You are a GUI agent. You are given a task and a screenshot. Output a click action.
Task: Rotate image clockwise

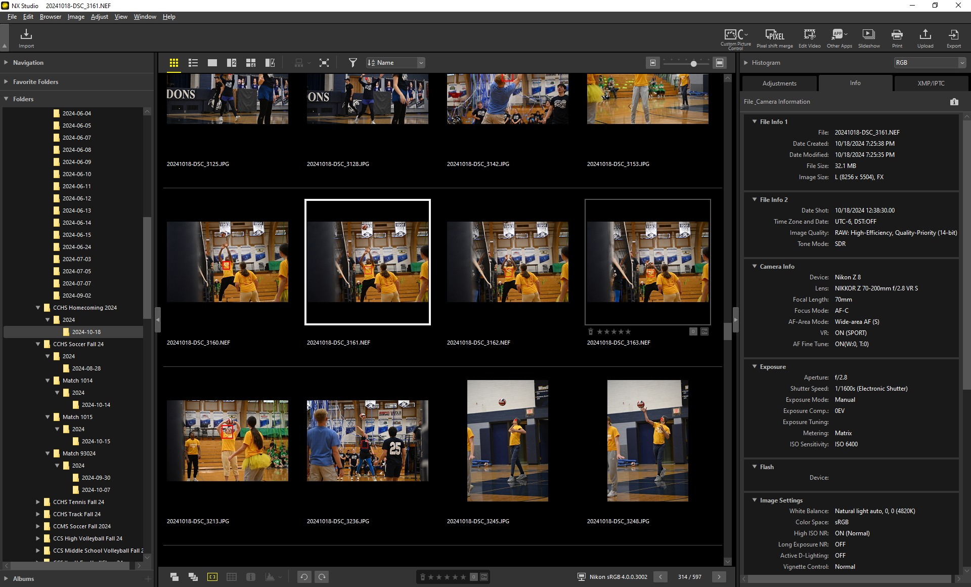point(322,577)
